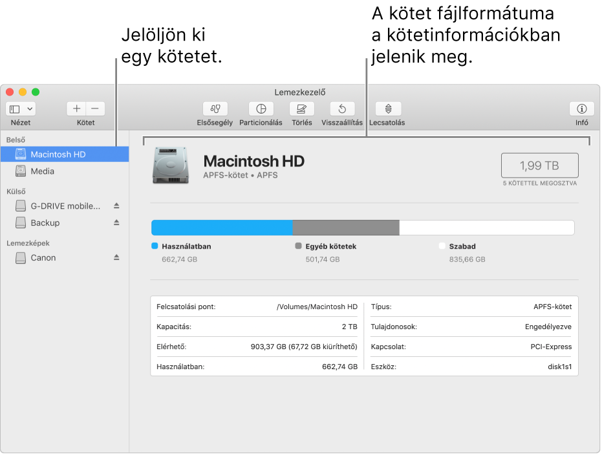Eject the Backup volume
This screenshot has width=602, height=455.
tap(116, 223)
